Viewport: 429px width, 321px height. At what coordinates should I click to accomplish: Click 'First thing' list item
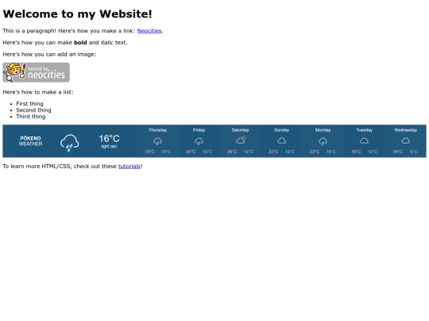(x=29, y=104)
